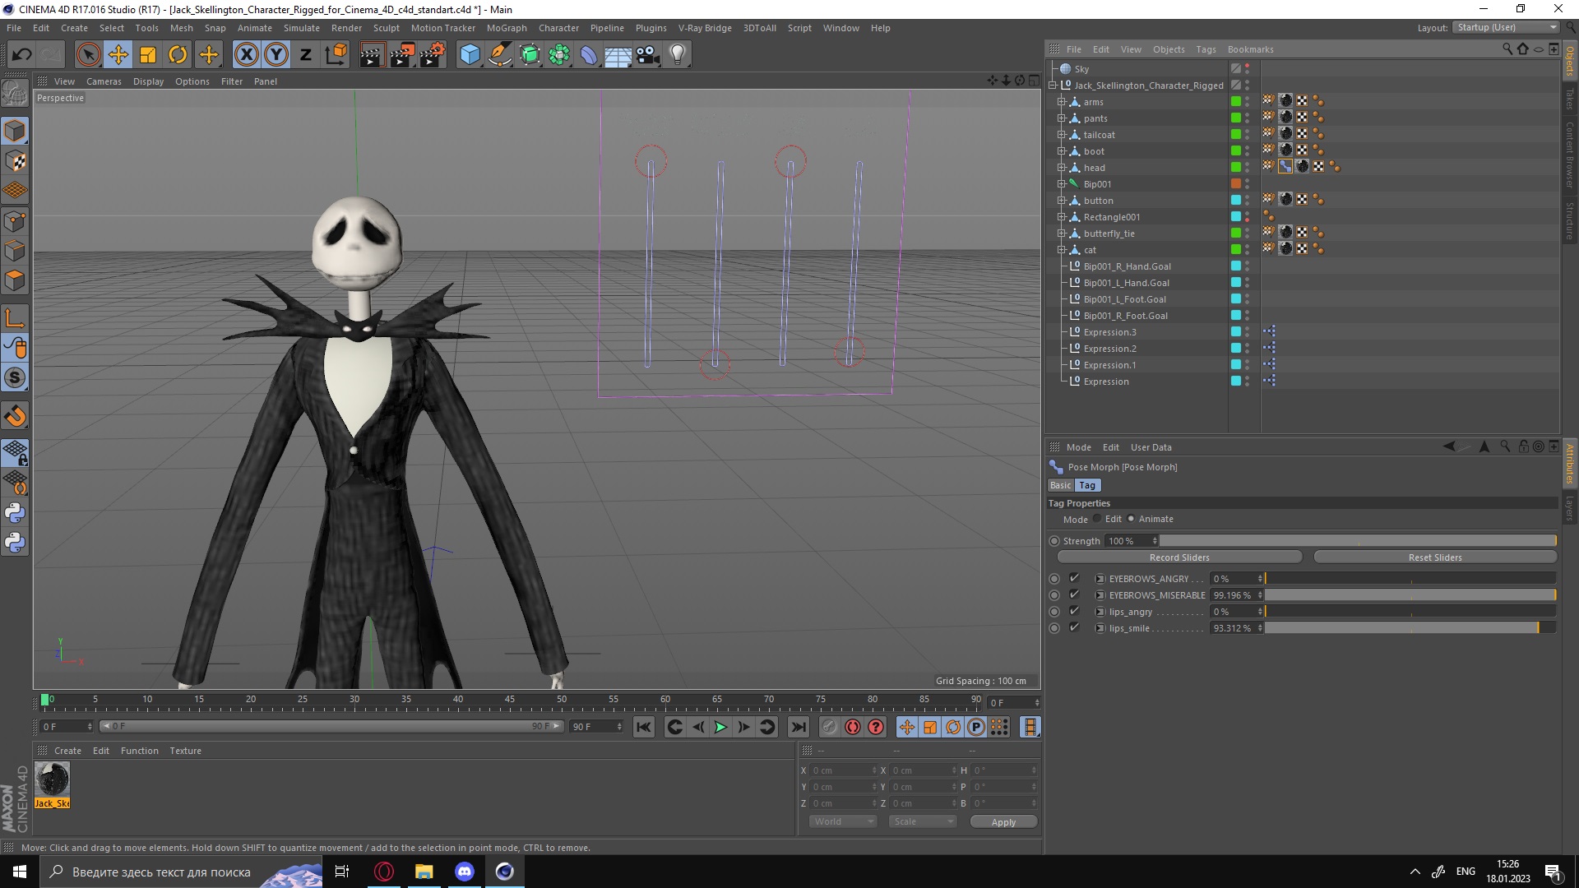Expand the Bip001 hierarchy
Screen dimensions: 1579x888
click(x=1061, y=184)
